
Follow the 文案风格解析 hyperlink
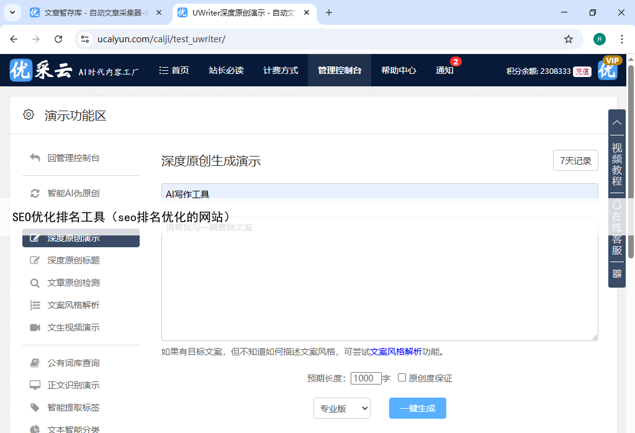click(x=396, y=352)
